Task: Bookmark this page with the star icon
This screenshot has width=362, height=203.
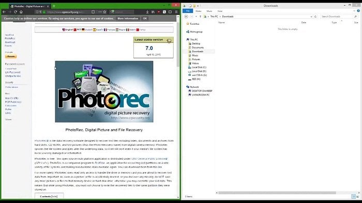Action: 104,12
